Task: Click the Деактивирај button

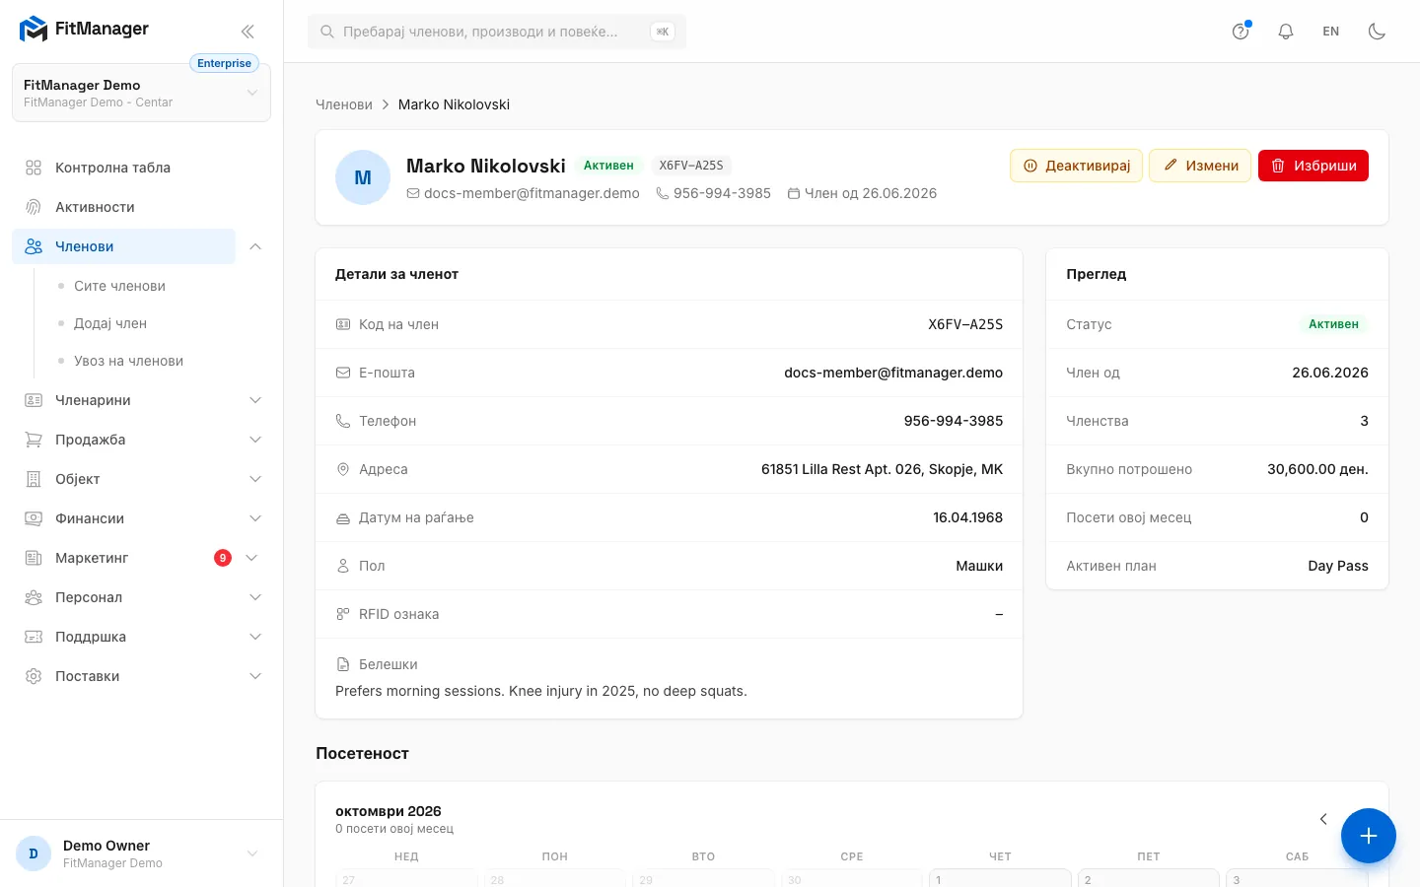Action: [1076, 166]
